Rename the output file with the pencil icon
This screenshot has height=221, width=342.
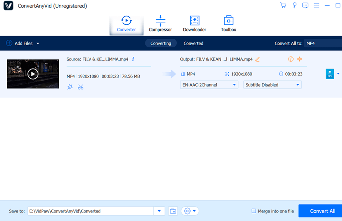coord(257,59)
